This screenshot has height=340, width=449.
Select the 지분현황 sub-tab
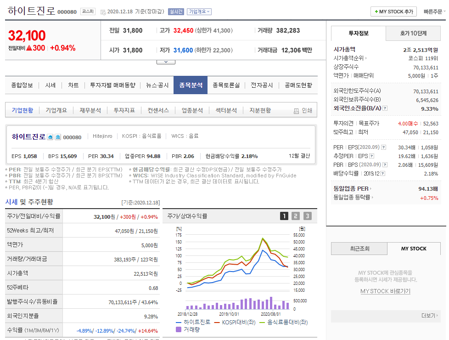coord(260,110)
